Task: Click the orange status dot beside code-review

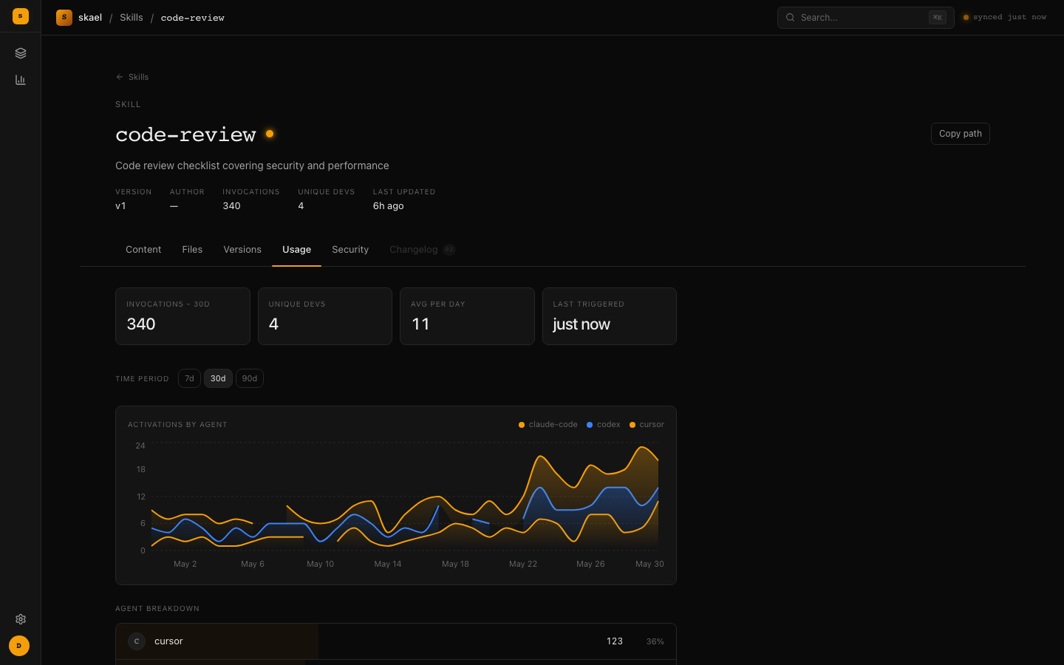Action: pyautogui.click(x=270, y=134)
